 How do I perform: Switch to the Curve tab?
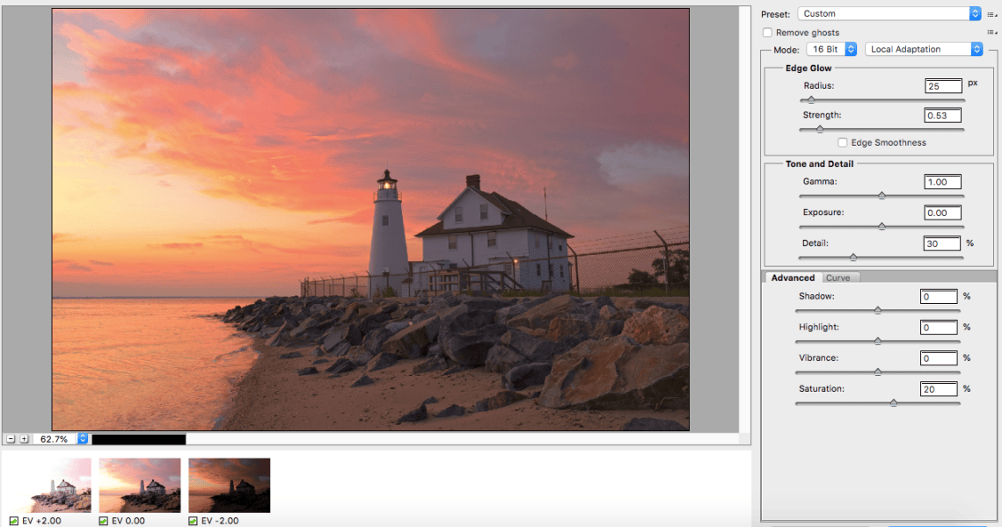tap(837, 278)
